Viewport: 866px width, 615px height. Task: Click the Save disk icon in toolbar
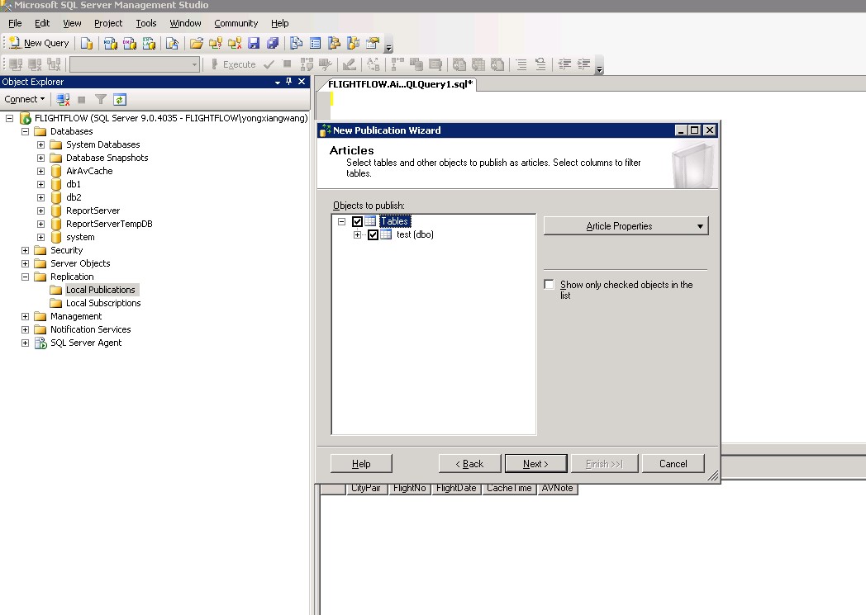(254, 43)
